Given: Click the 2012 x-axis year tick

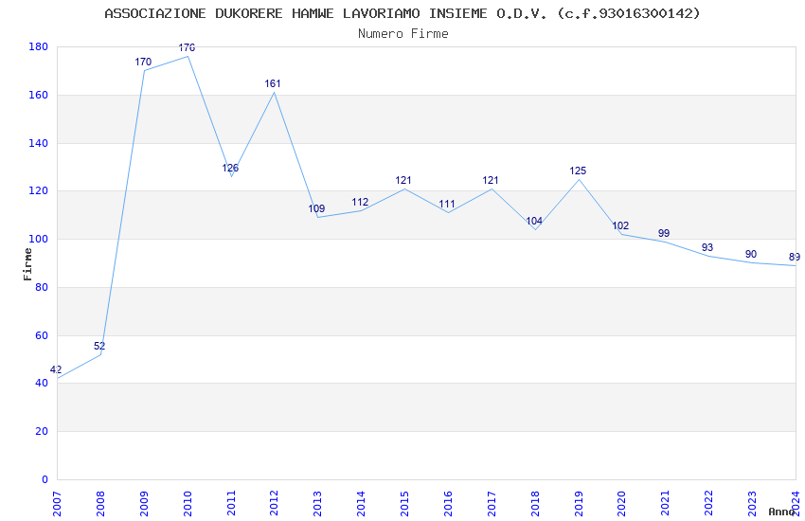Looking at the screenshot, I should coord(274,503).
